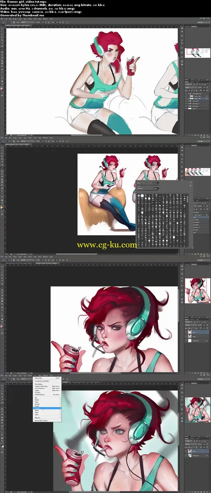This screenshot has width=211, height=493.
Task: Open the Window menu in the sketch frame
Action: point(45,19)
